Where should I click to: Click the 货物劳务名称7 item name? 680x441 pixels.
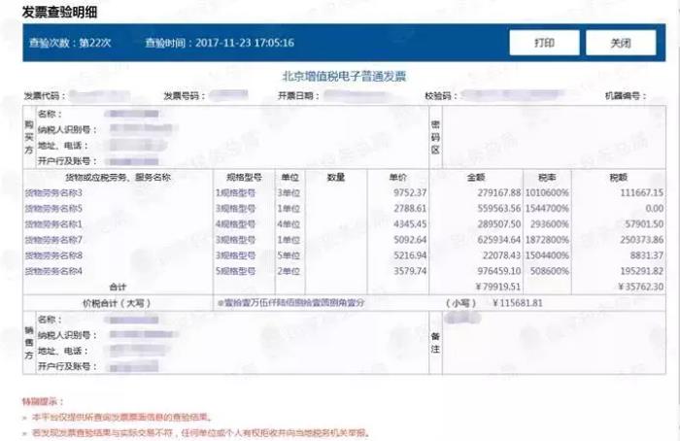click(x=53, y=239)
